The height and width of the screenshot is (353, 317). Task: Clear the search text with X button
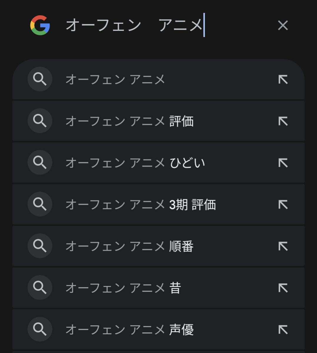pyautogui.click(x=283, y=25)
